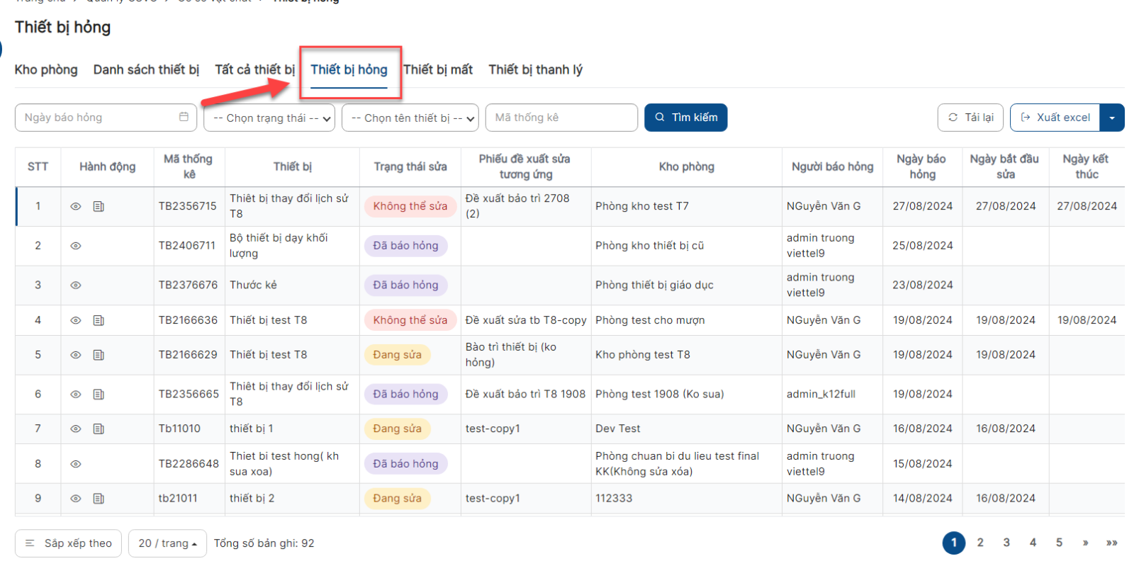Image resolution: width=1134 pixels, height=561 pixels.
Task: Open the document icon in row 1
Action: (99, 207)
